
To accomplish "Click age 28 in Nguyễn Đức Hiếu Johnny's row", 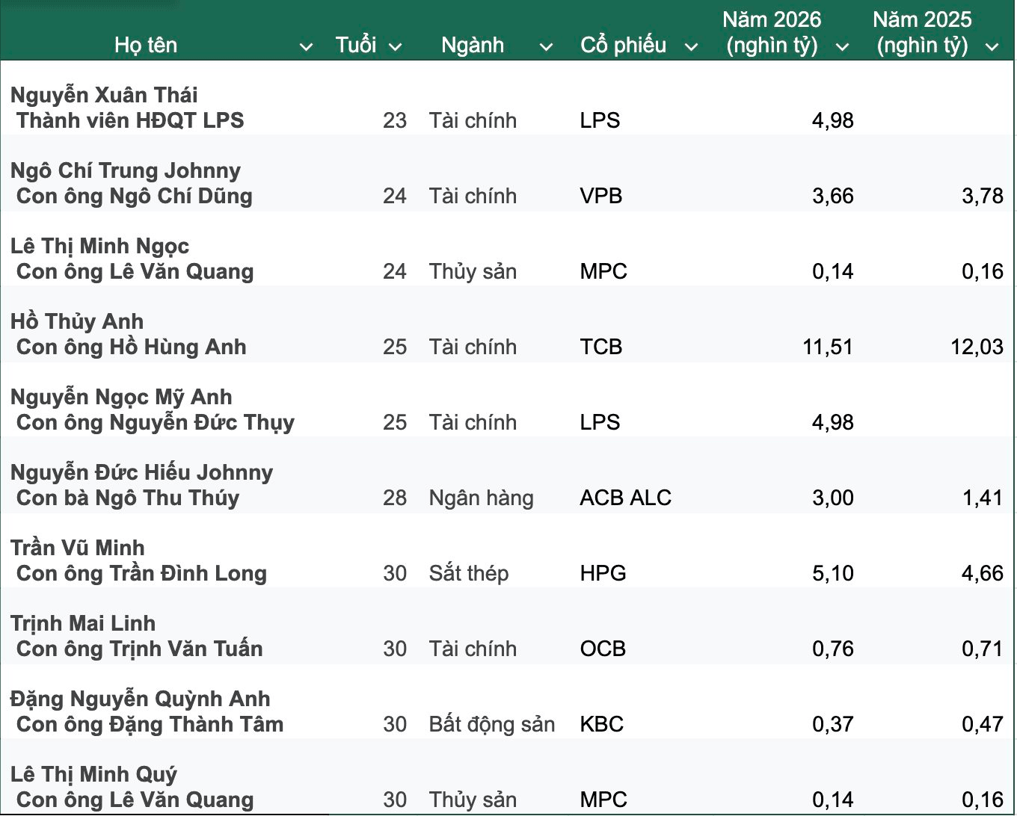I will (395, 498).
